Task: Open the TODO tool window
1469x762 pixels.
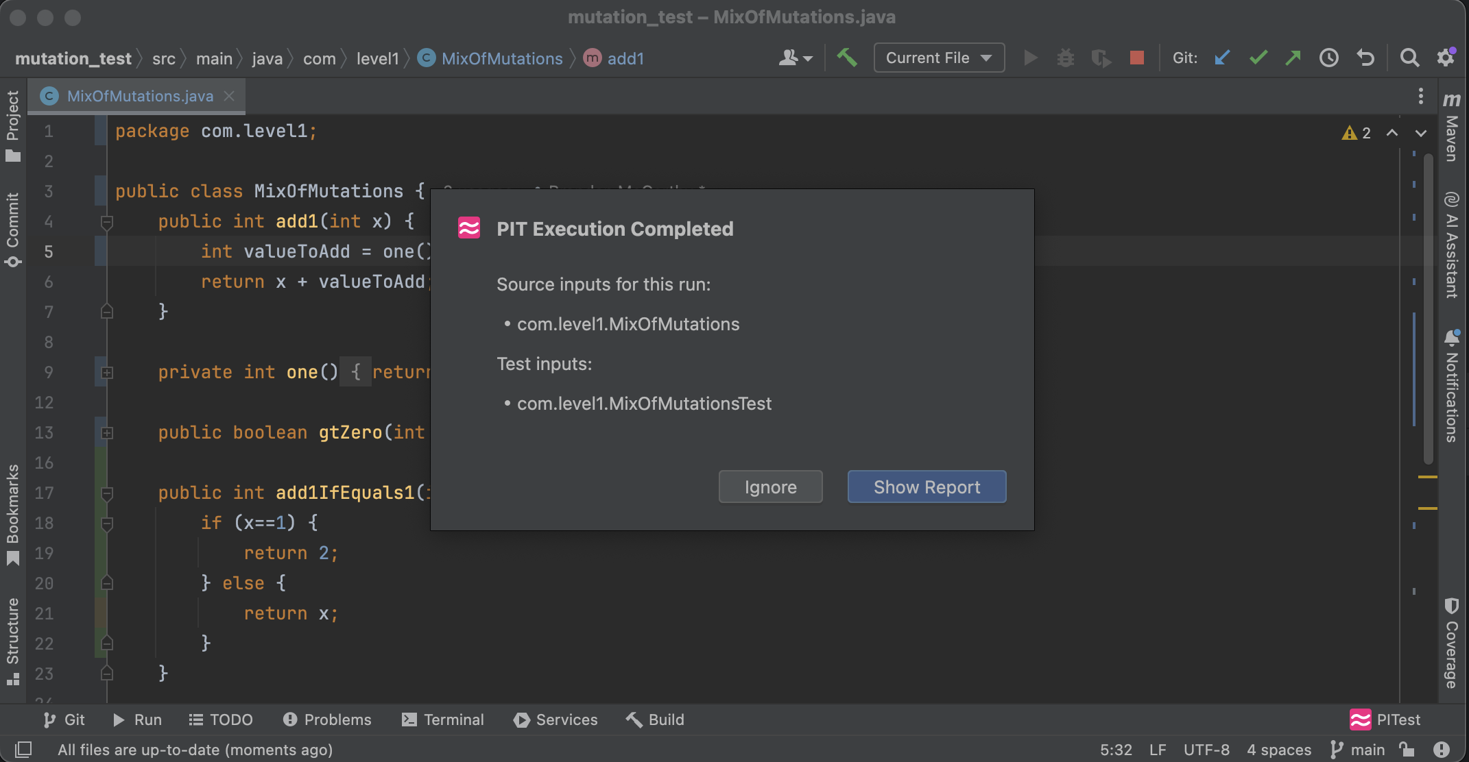Action: tap(221, 720)
